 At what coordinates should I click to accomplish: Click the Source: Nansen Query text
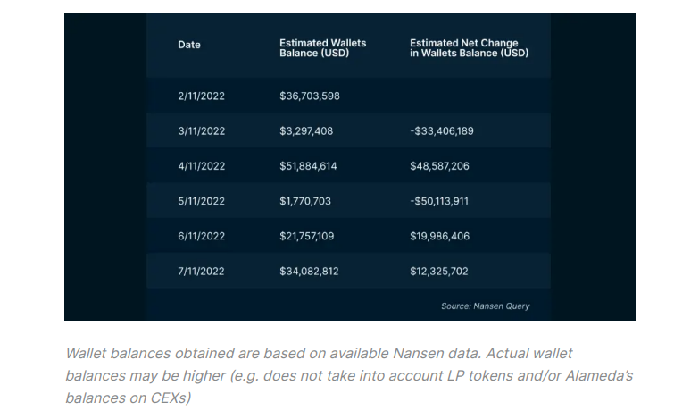tap(485, 306)
